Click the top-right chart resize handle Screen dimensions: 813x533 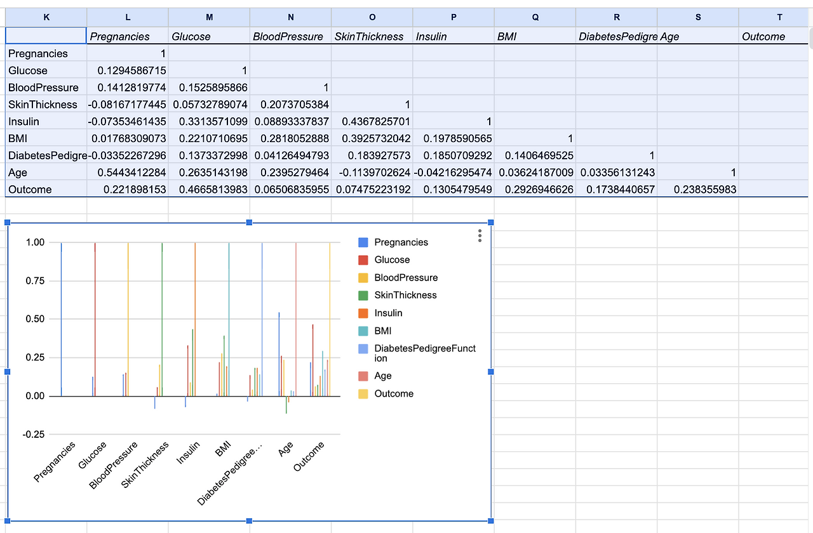click(x=490, y=222)
